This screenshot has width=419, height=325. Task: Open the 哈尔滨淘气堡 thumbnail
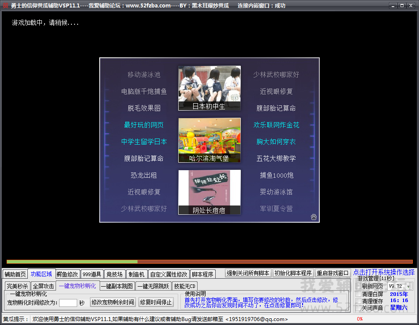tap(209, 140)
